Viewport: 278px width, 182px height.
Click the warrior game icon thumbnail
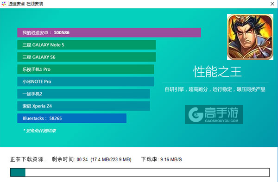[250, 37]
